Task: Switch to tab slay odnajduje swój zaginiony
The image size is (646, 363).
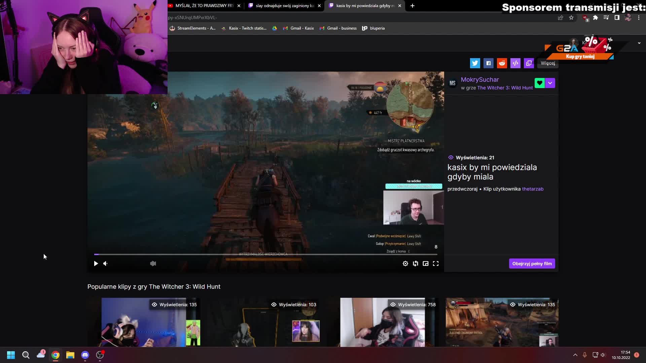Action: point(285,6)
